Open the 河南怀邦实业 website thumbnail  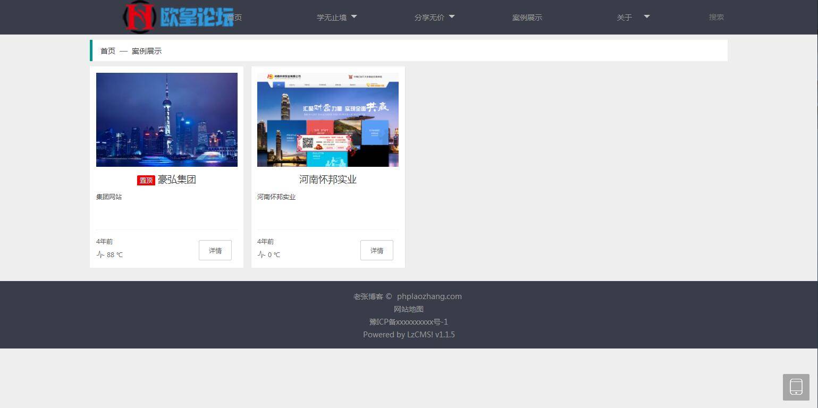pos(327,120)
